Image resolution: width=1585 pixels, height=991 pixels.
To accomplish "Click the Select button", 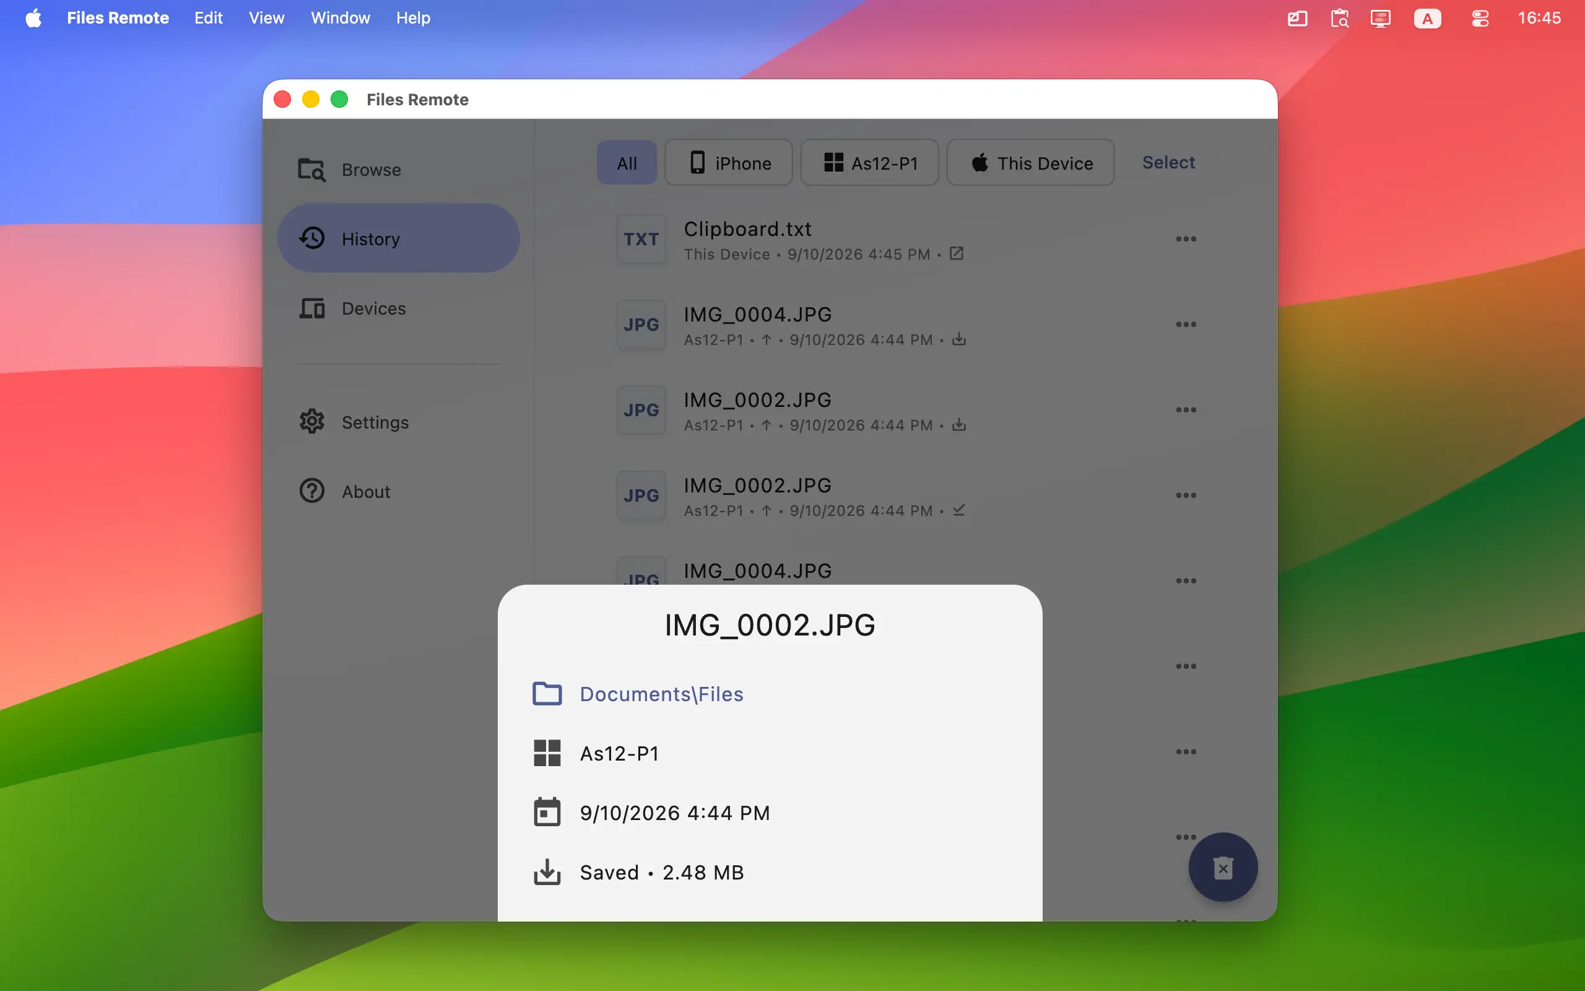I will [x=1168, y=162].
